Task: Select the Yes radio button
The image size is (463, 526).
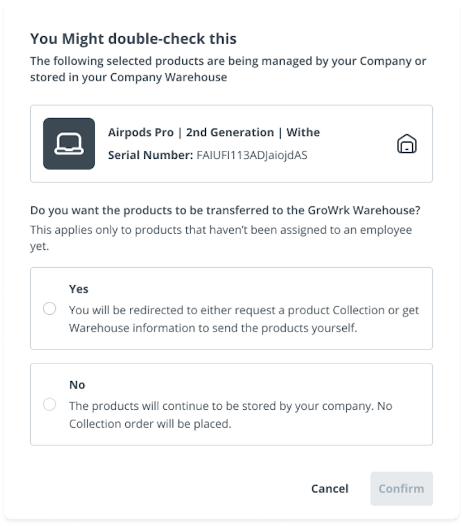Action: tap(50, 309)
